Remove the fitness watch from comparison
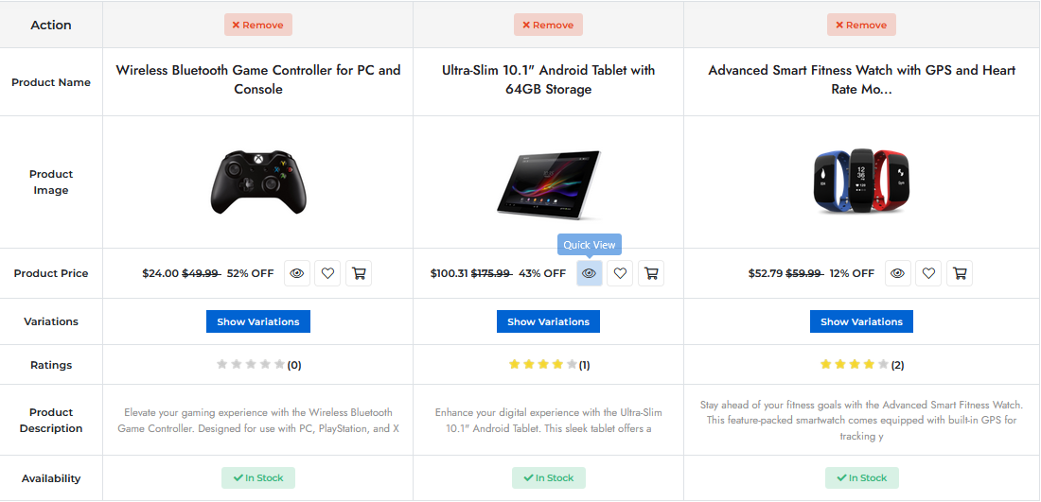 point(861,25)
